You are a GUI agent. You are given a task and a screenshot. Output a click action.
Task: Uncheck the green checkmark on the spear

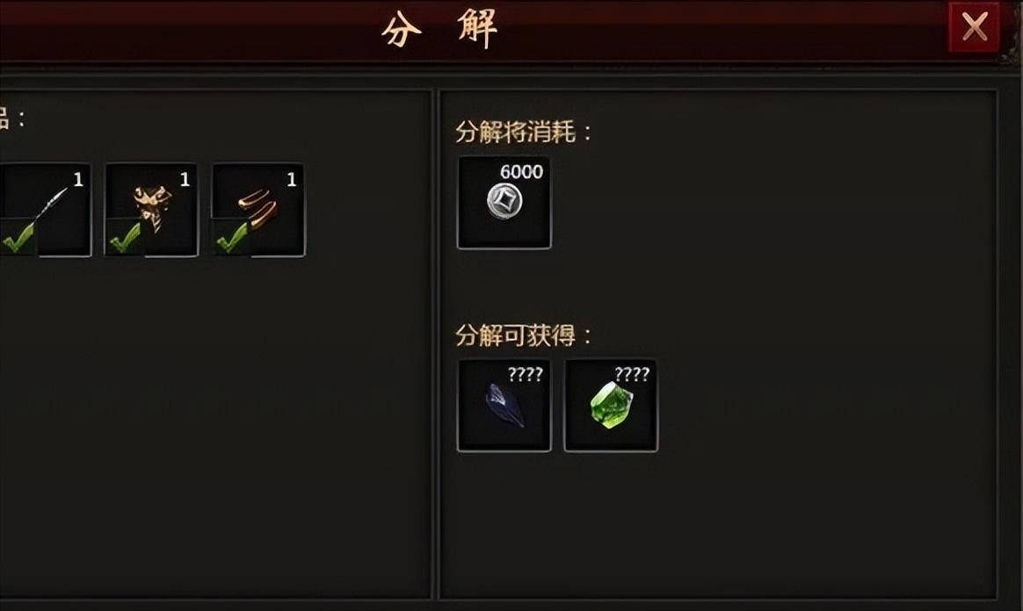(18, 236)
